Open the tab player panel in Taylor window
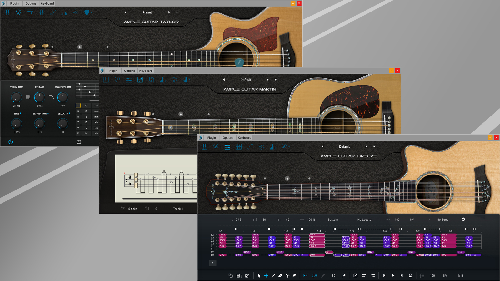 [x=41, y=12]
